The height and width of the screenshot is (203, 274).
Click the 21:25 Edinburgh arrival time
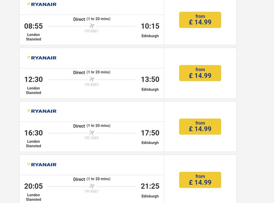150,186
